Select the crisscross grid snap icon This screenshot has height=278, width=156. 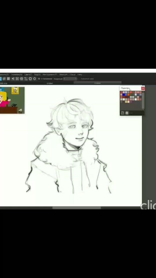pyautogui.click(x=8, y=79)
